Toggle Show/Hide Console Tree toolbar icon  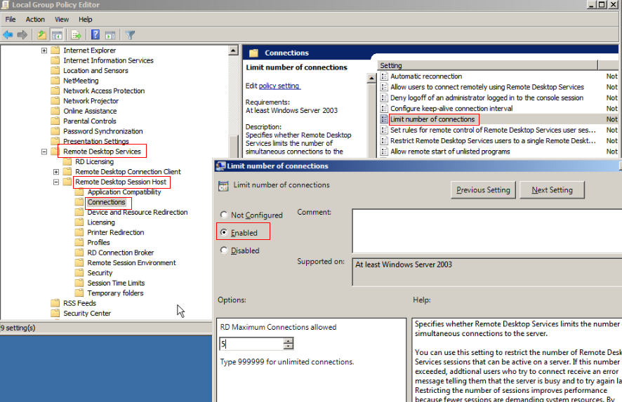point(58,35)
